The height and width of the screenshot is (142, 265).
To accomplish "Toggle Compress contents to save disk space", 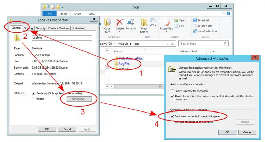I will pyautogui.click(x=173, y=116).
